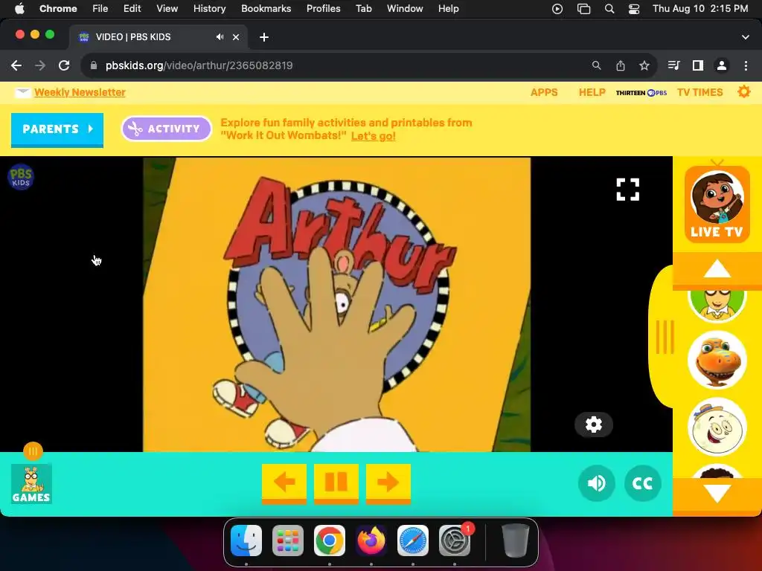Open Chrome three-dot menu

click(746, 65)
